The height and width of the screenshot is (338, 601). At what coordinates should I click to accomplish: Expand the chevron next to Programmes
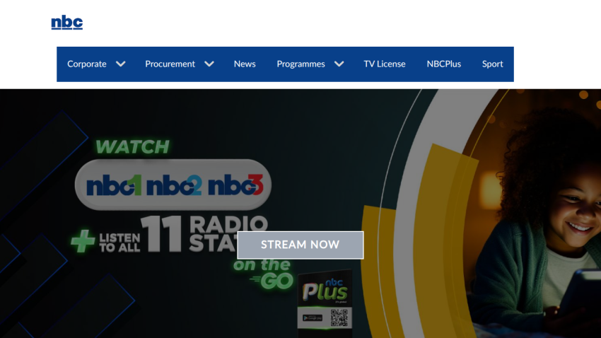coord(339,64)
